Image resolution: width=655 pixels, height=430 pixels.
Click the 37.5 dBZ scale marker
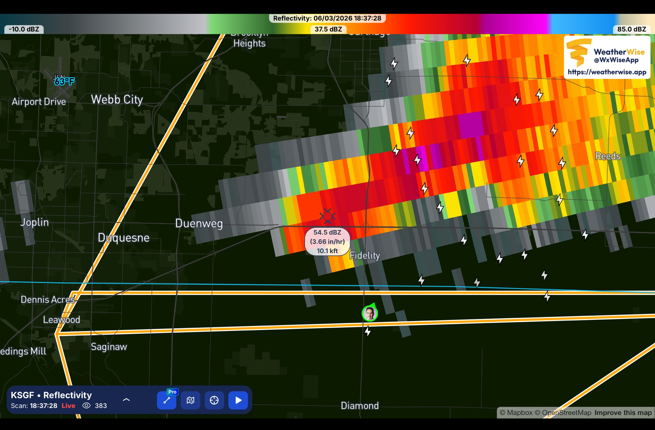328,29
